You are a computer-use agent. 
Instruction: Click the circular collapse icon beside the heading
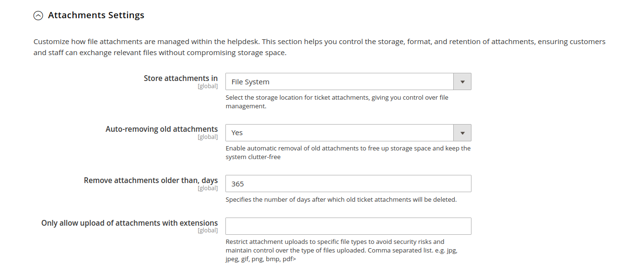38,15
